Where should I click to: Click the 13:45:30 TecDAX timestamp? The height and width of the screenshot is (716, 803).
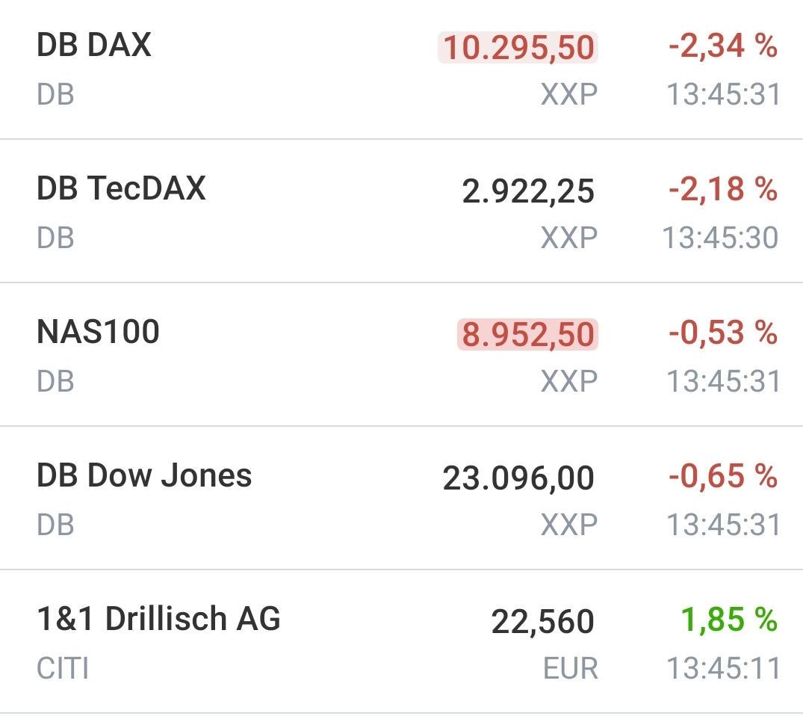[721, 238]
